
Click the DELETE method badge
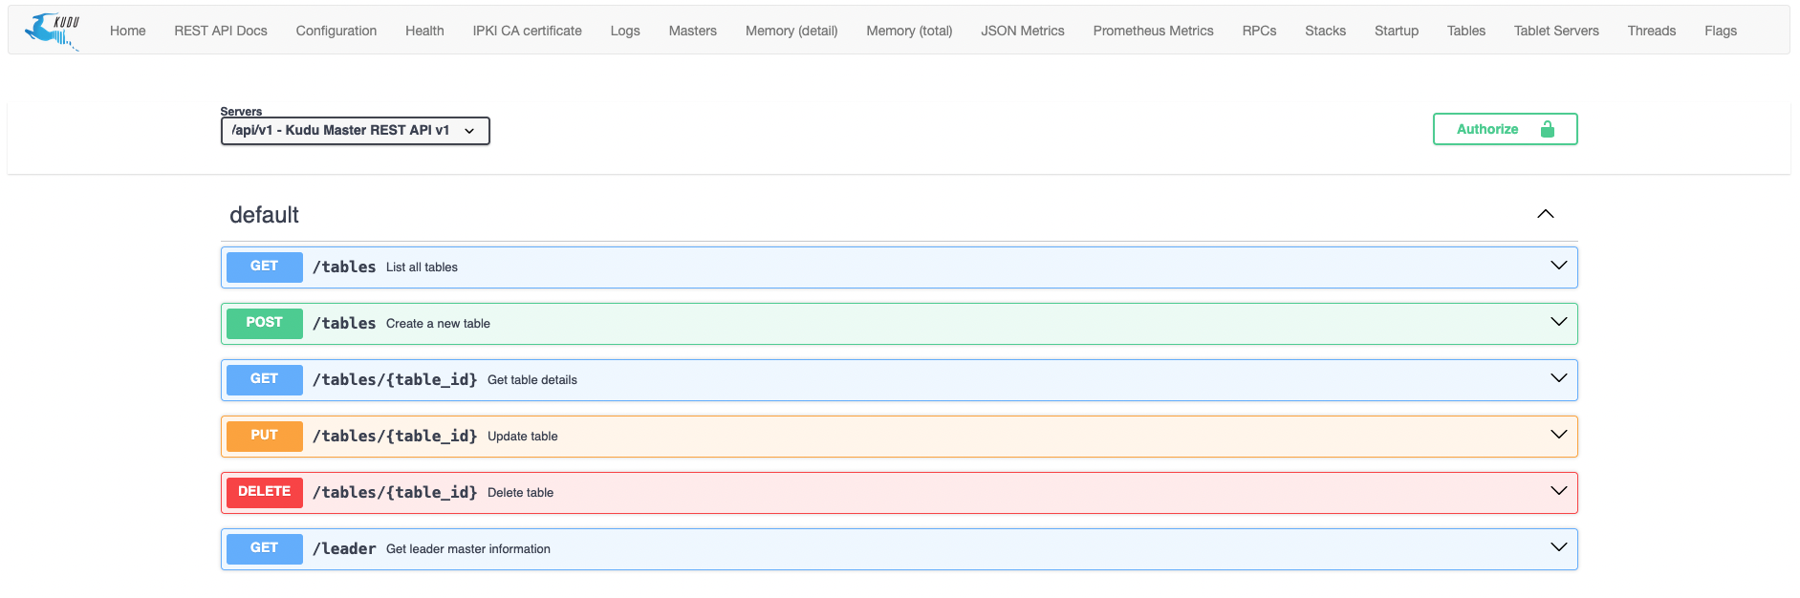(264, 492)
